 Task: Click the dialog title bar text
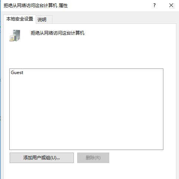pyautogui.click(x=36, y=6)
